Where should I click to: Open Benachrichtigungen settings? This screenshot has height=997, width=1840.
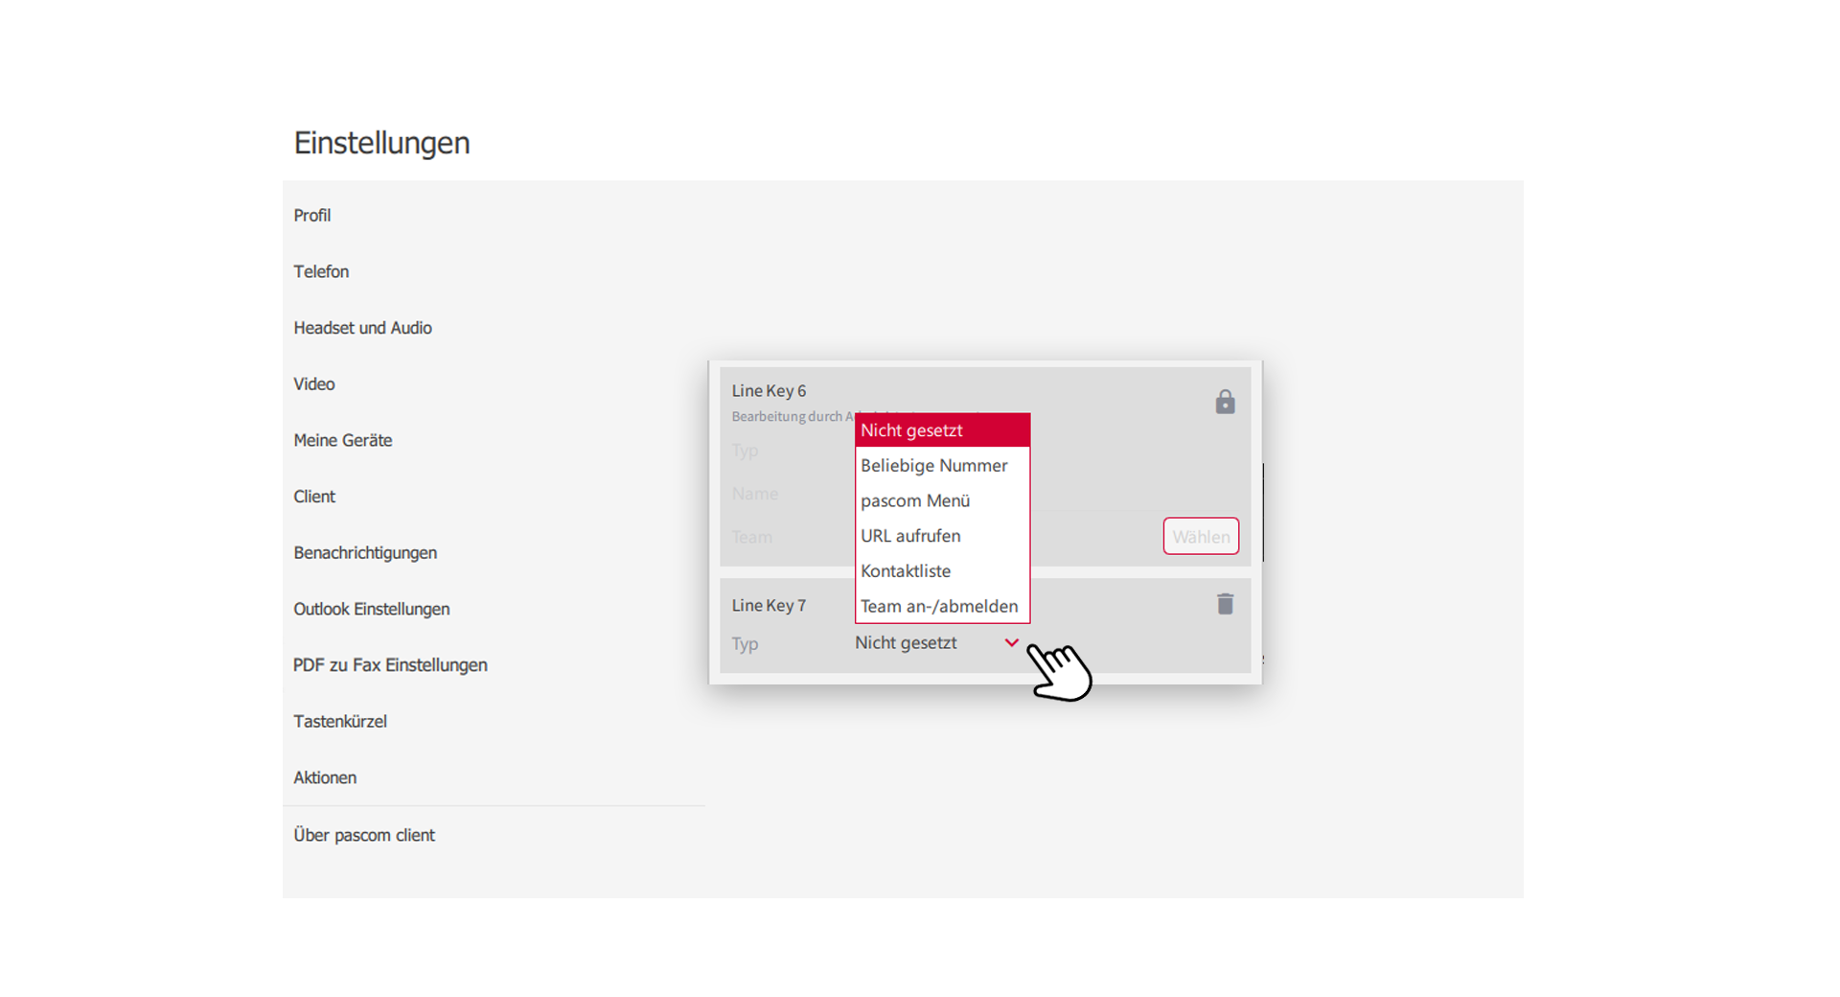365,553
